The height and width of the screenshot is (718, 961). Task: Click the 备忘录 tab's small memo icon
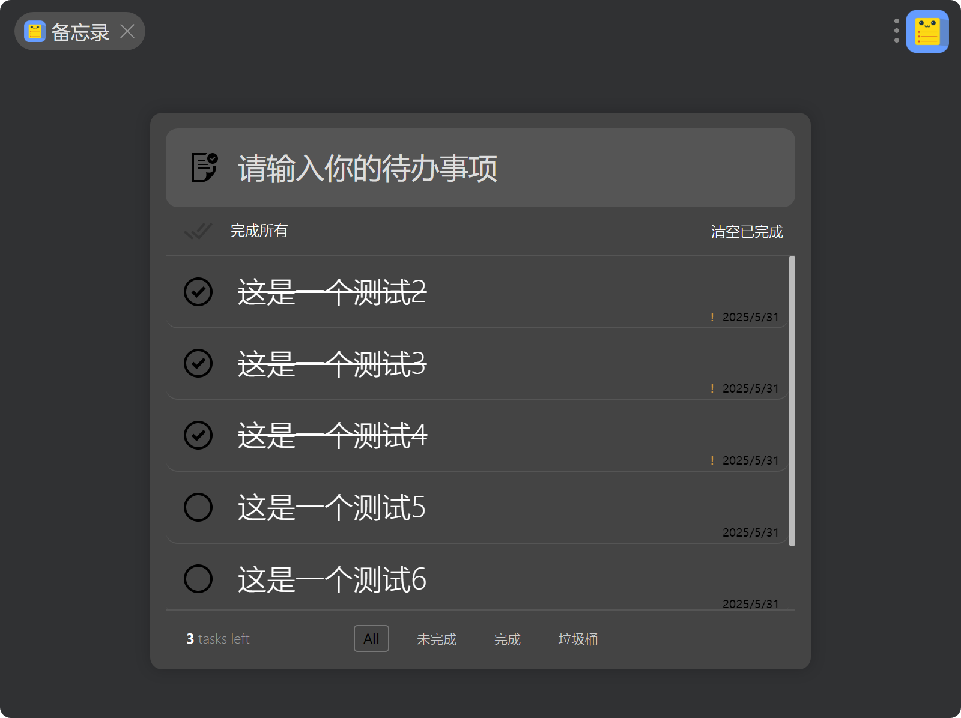(35, 31)
